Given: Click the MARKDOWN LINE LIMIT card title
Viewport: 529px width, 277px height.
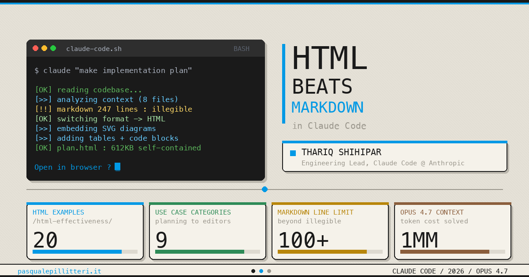Looking at the screenshot, I should click(316, 212).
